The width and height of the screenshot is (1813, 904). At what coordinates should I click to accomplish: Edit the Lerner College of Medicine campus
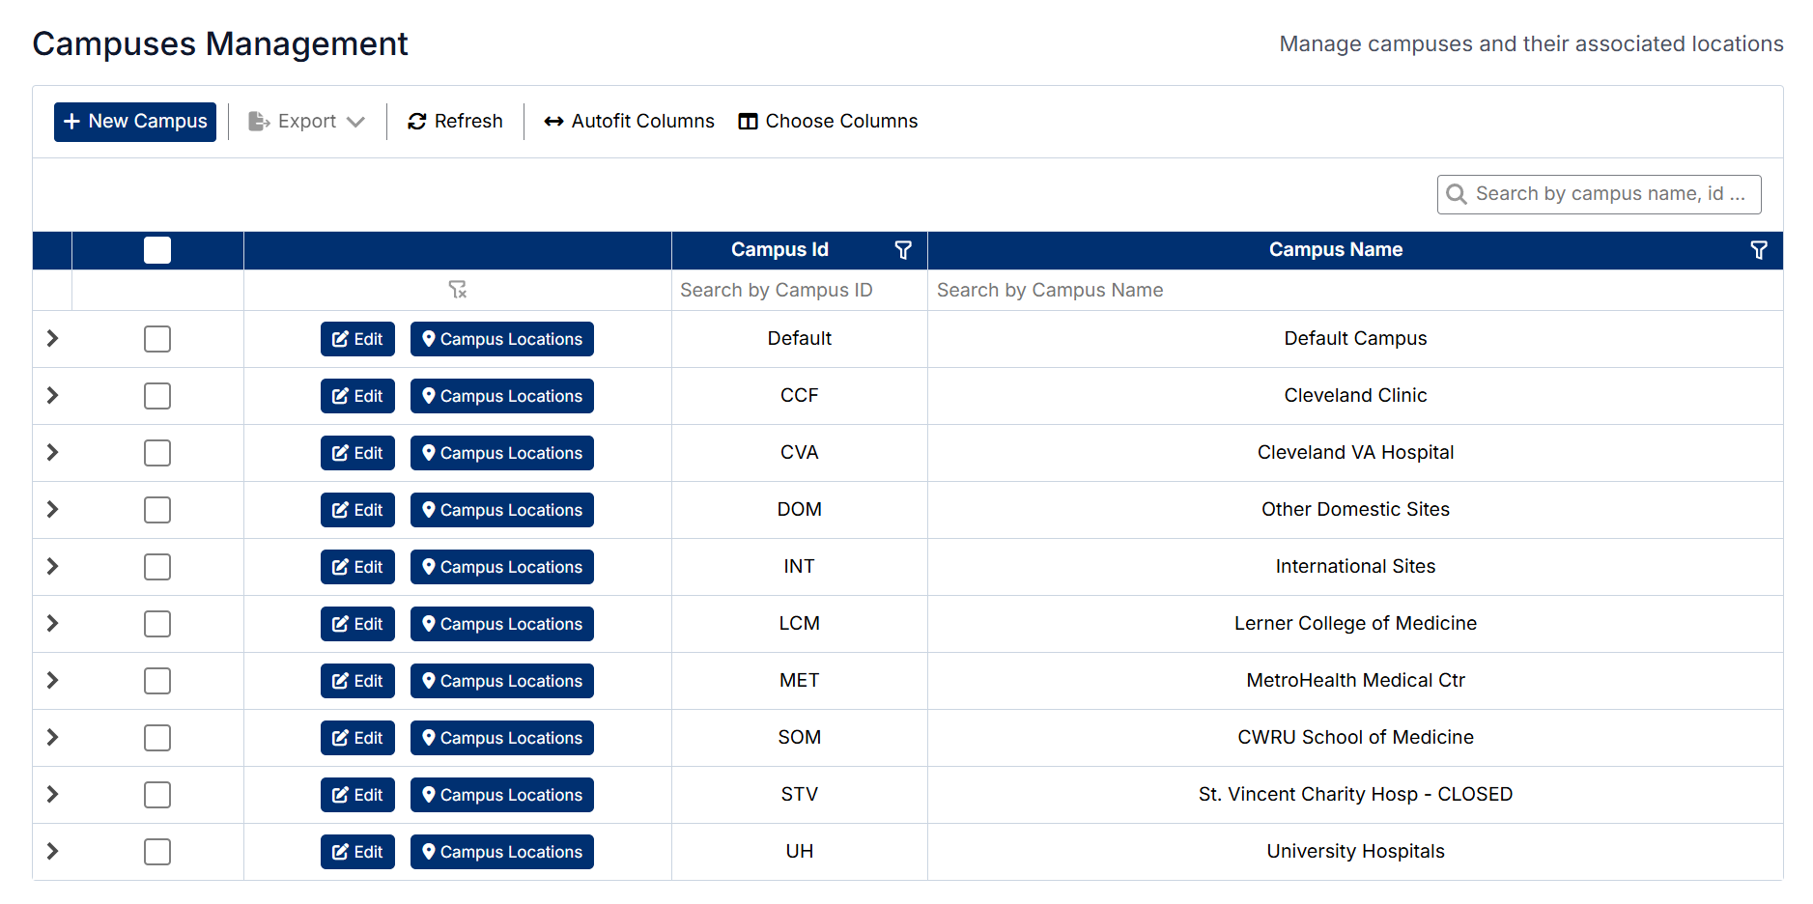coord(357,624)
